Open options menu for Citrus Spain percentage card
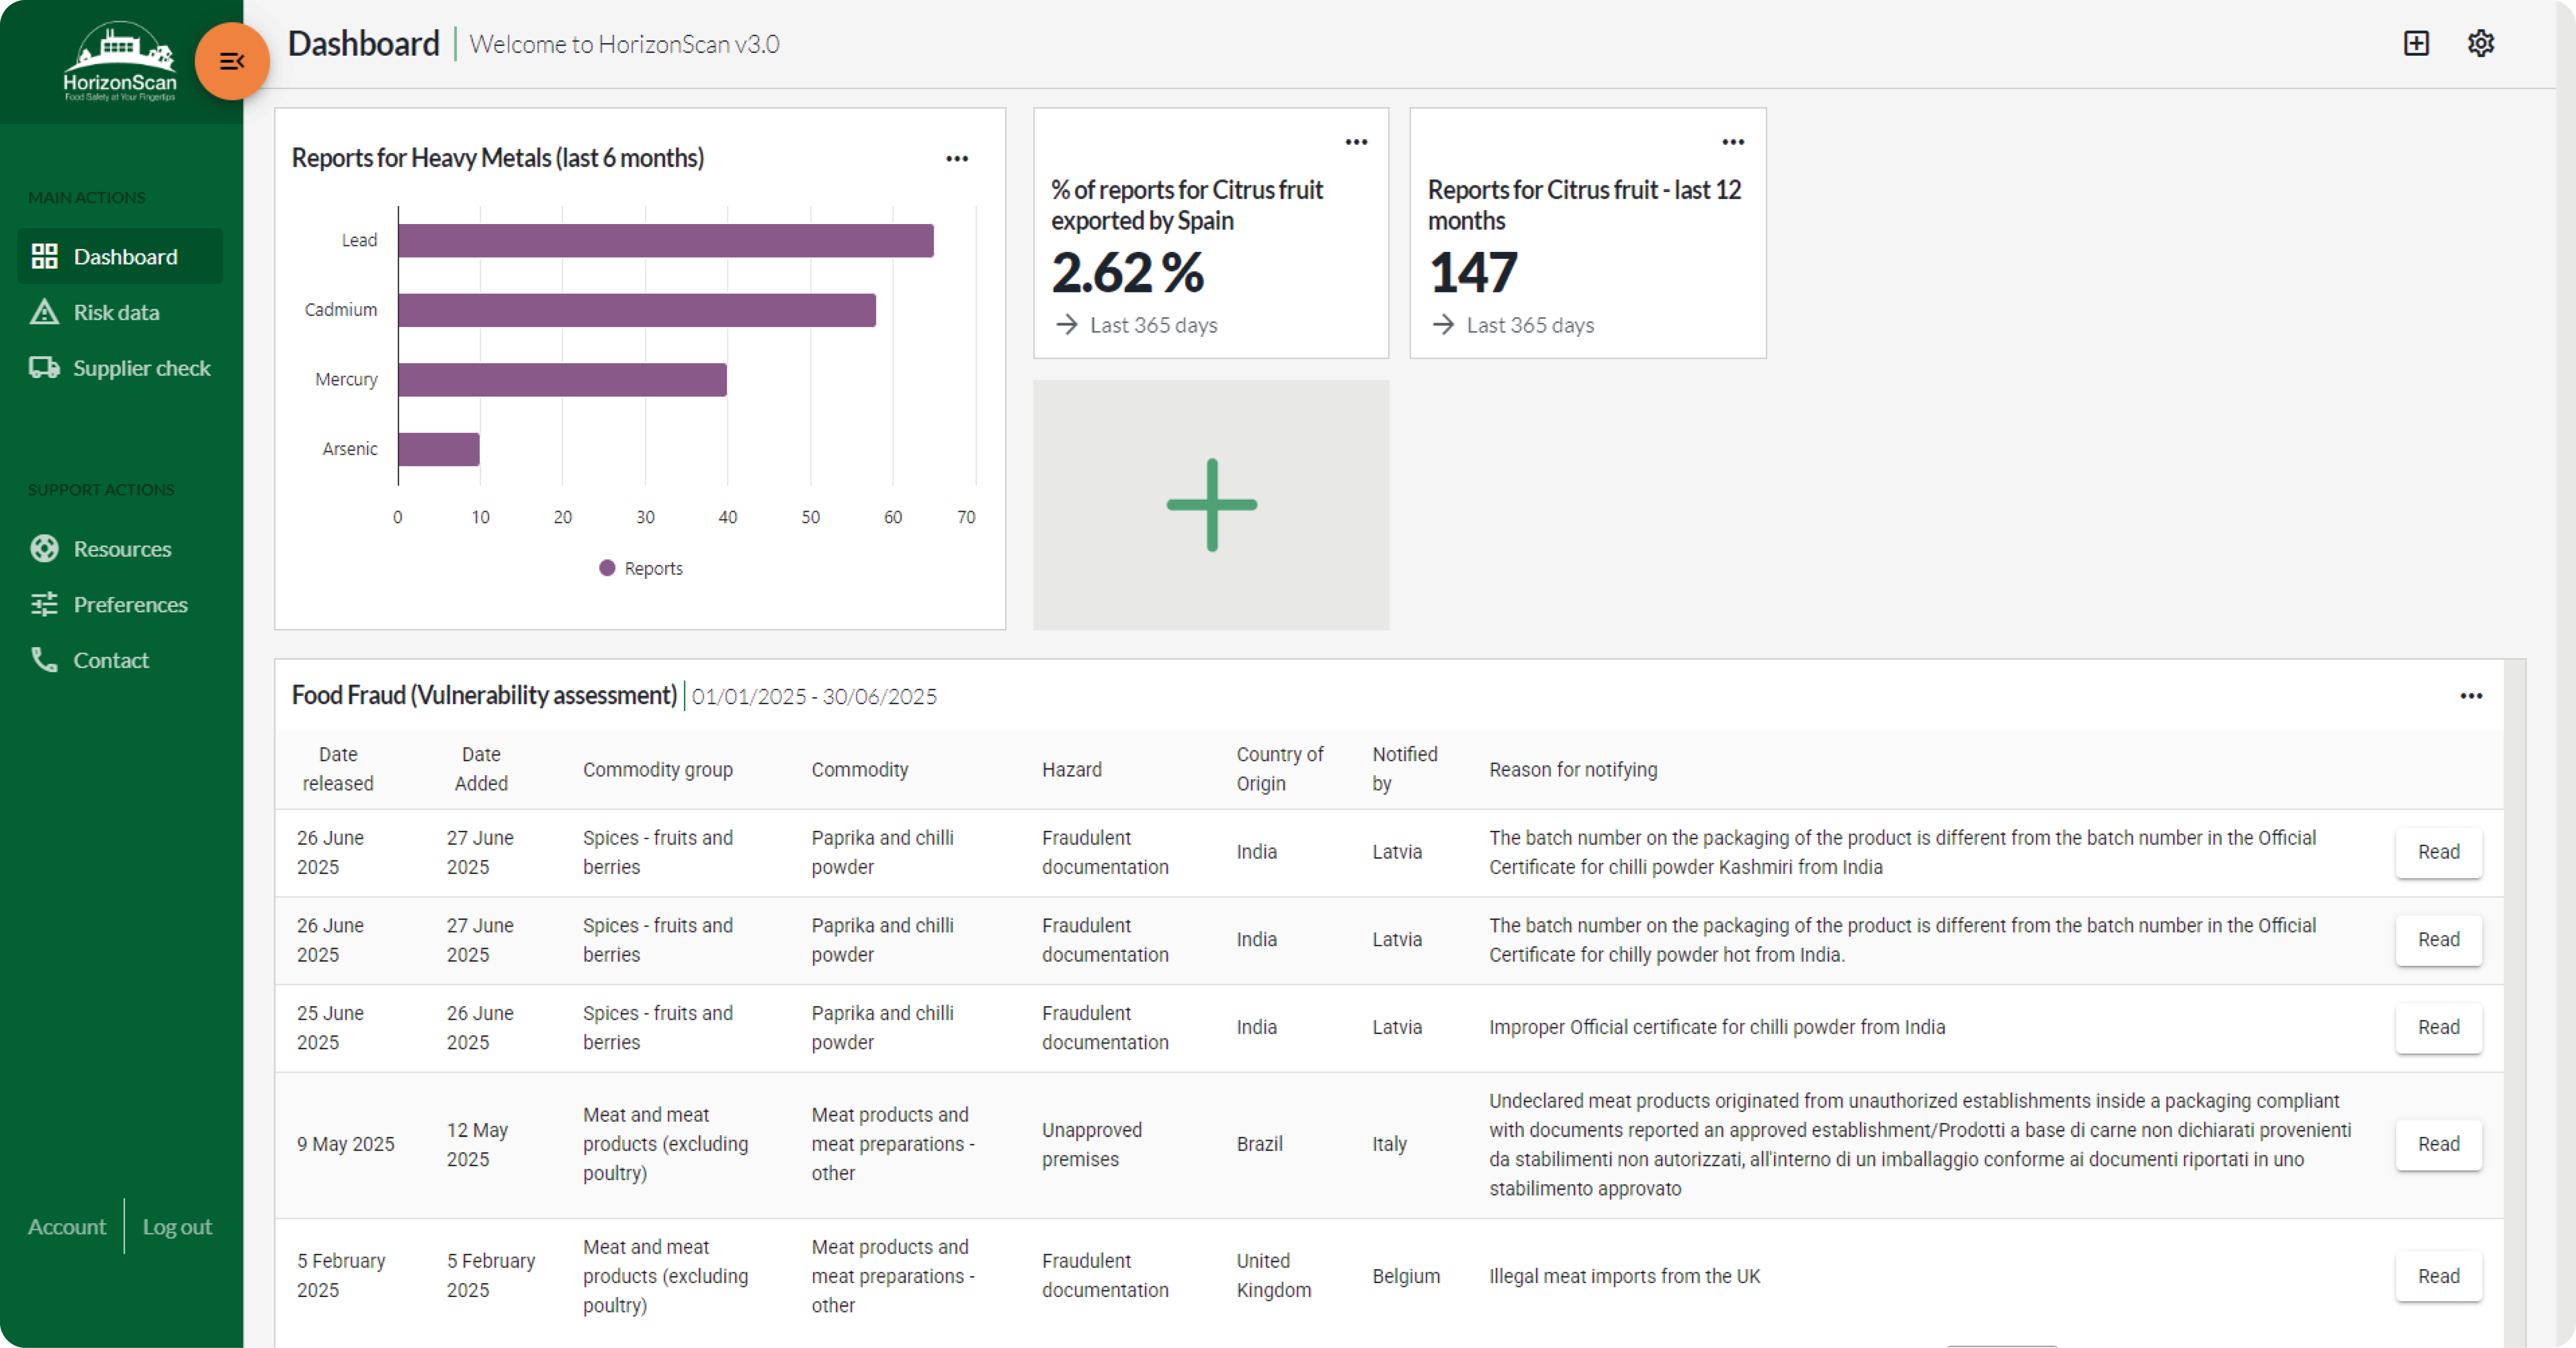 coord(1356,142)
